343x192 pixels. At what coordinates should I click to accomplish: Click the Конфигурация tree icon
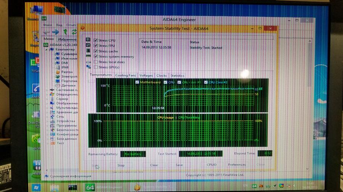click(x=53, y=134)
